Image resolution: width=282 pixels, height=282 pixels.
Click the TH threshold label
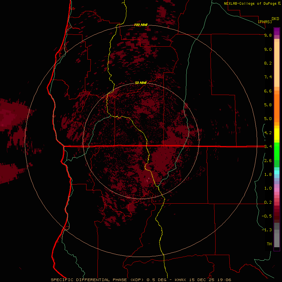point(269,244)
